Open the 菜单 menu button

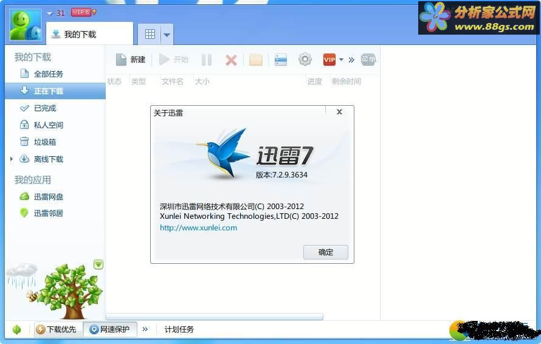click(368, 60)
